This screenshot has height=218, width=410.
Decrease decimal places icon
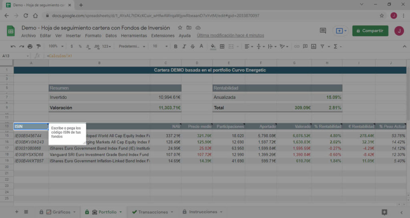point(88,46)
